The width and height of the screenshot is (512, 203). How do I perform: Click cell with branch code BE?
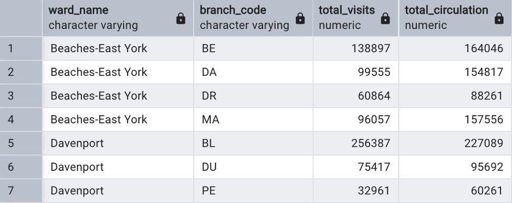pyautogui.click(x=253, y=48)
